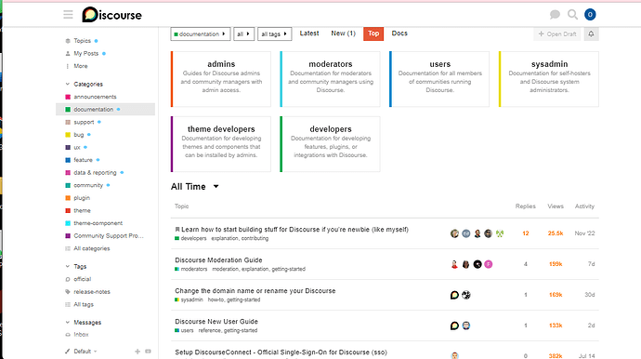The width and height of the screenshot is (641, 359).
Task: Click the release-notes tag icon
Action: [x=68, y=292]
